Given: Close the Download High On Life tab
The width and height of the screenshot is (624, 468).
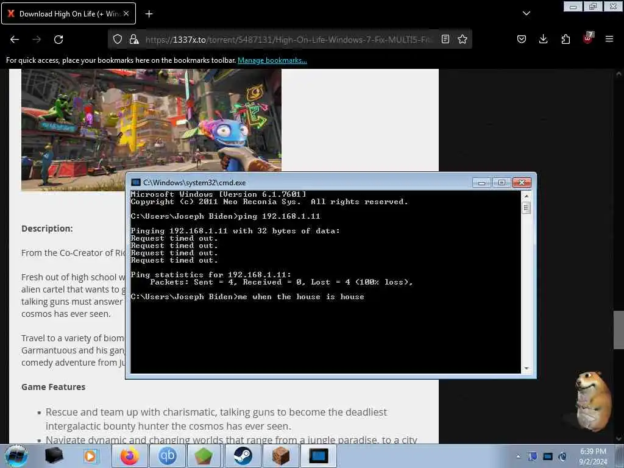Looking at the screenshot, I should point(126,13).
